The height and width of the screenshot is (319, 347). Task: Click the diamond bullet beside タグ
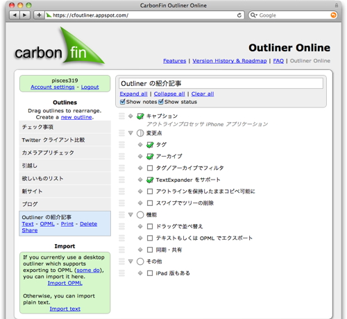click(x=140, y=145)
